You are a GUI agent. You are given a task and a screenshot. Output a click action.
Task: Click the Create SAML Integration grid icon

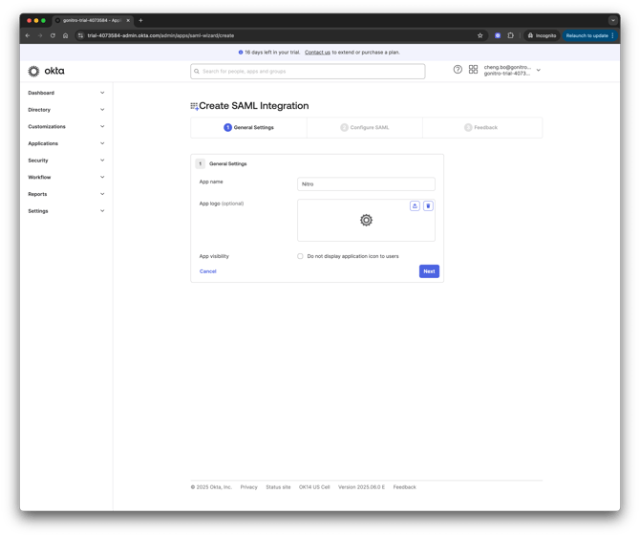click(194, 107)
